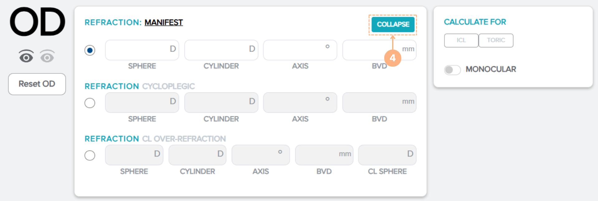Toggle the Monocular switch

coord(452,70)
